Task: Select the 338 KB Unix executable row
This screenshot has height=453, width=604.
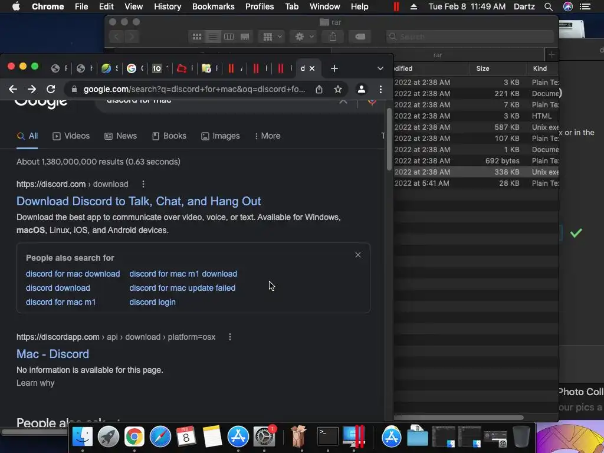Action: [x=476, y=172]
